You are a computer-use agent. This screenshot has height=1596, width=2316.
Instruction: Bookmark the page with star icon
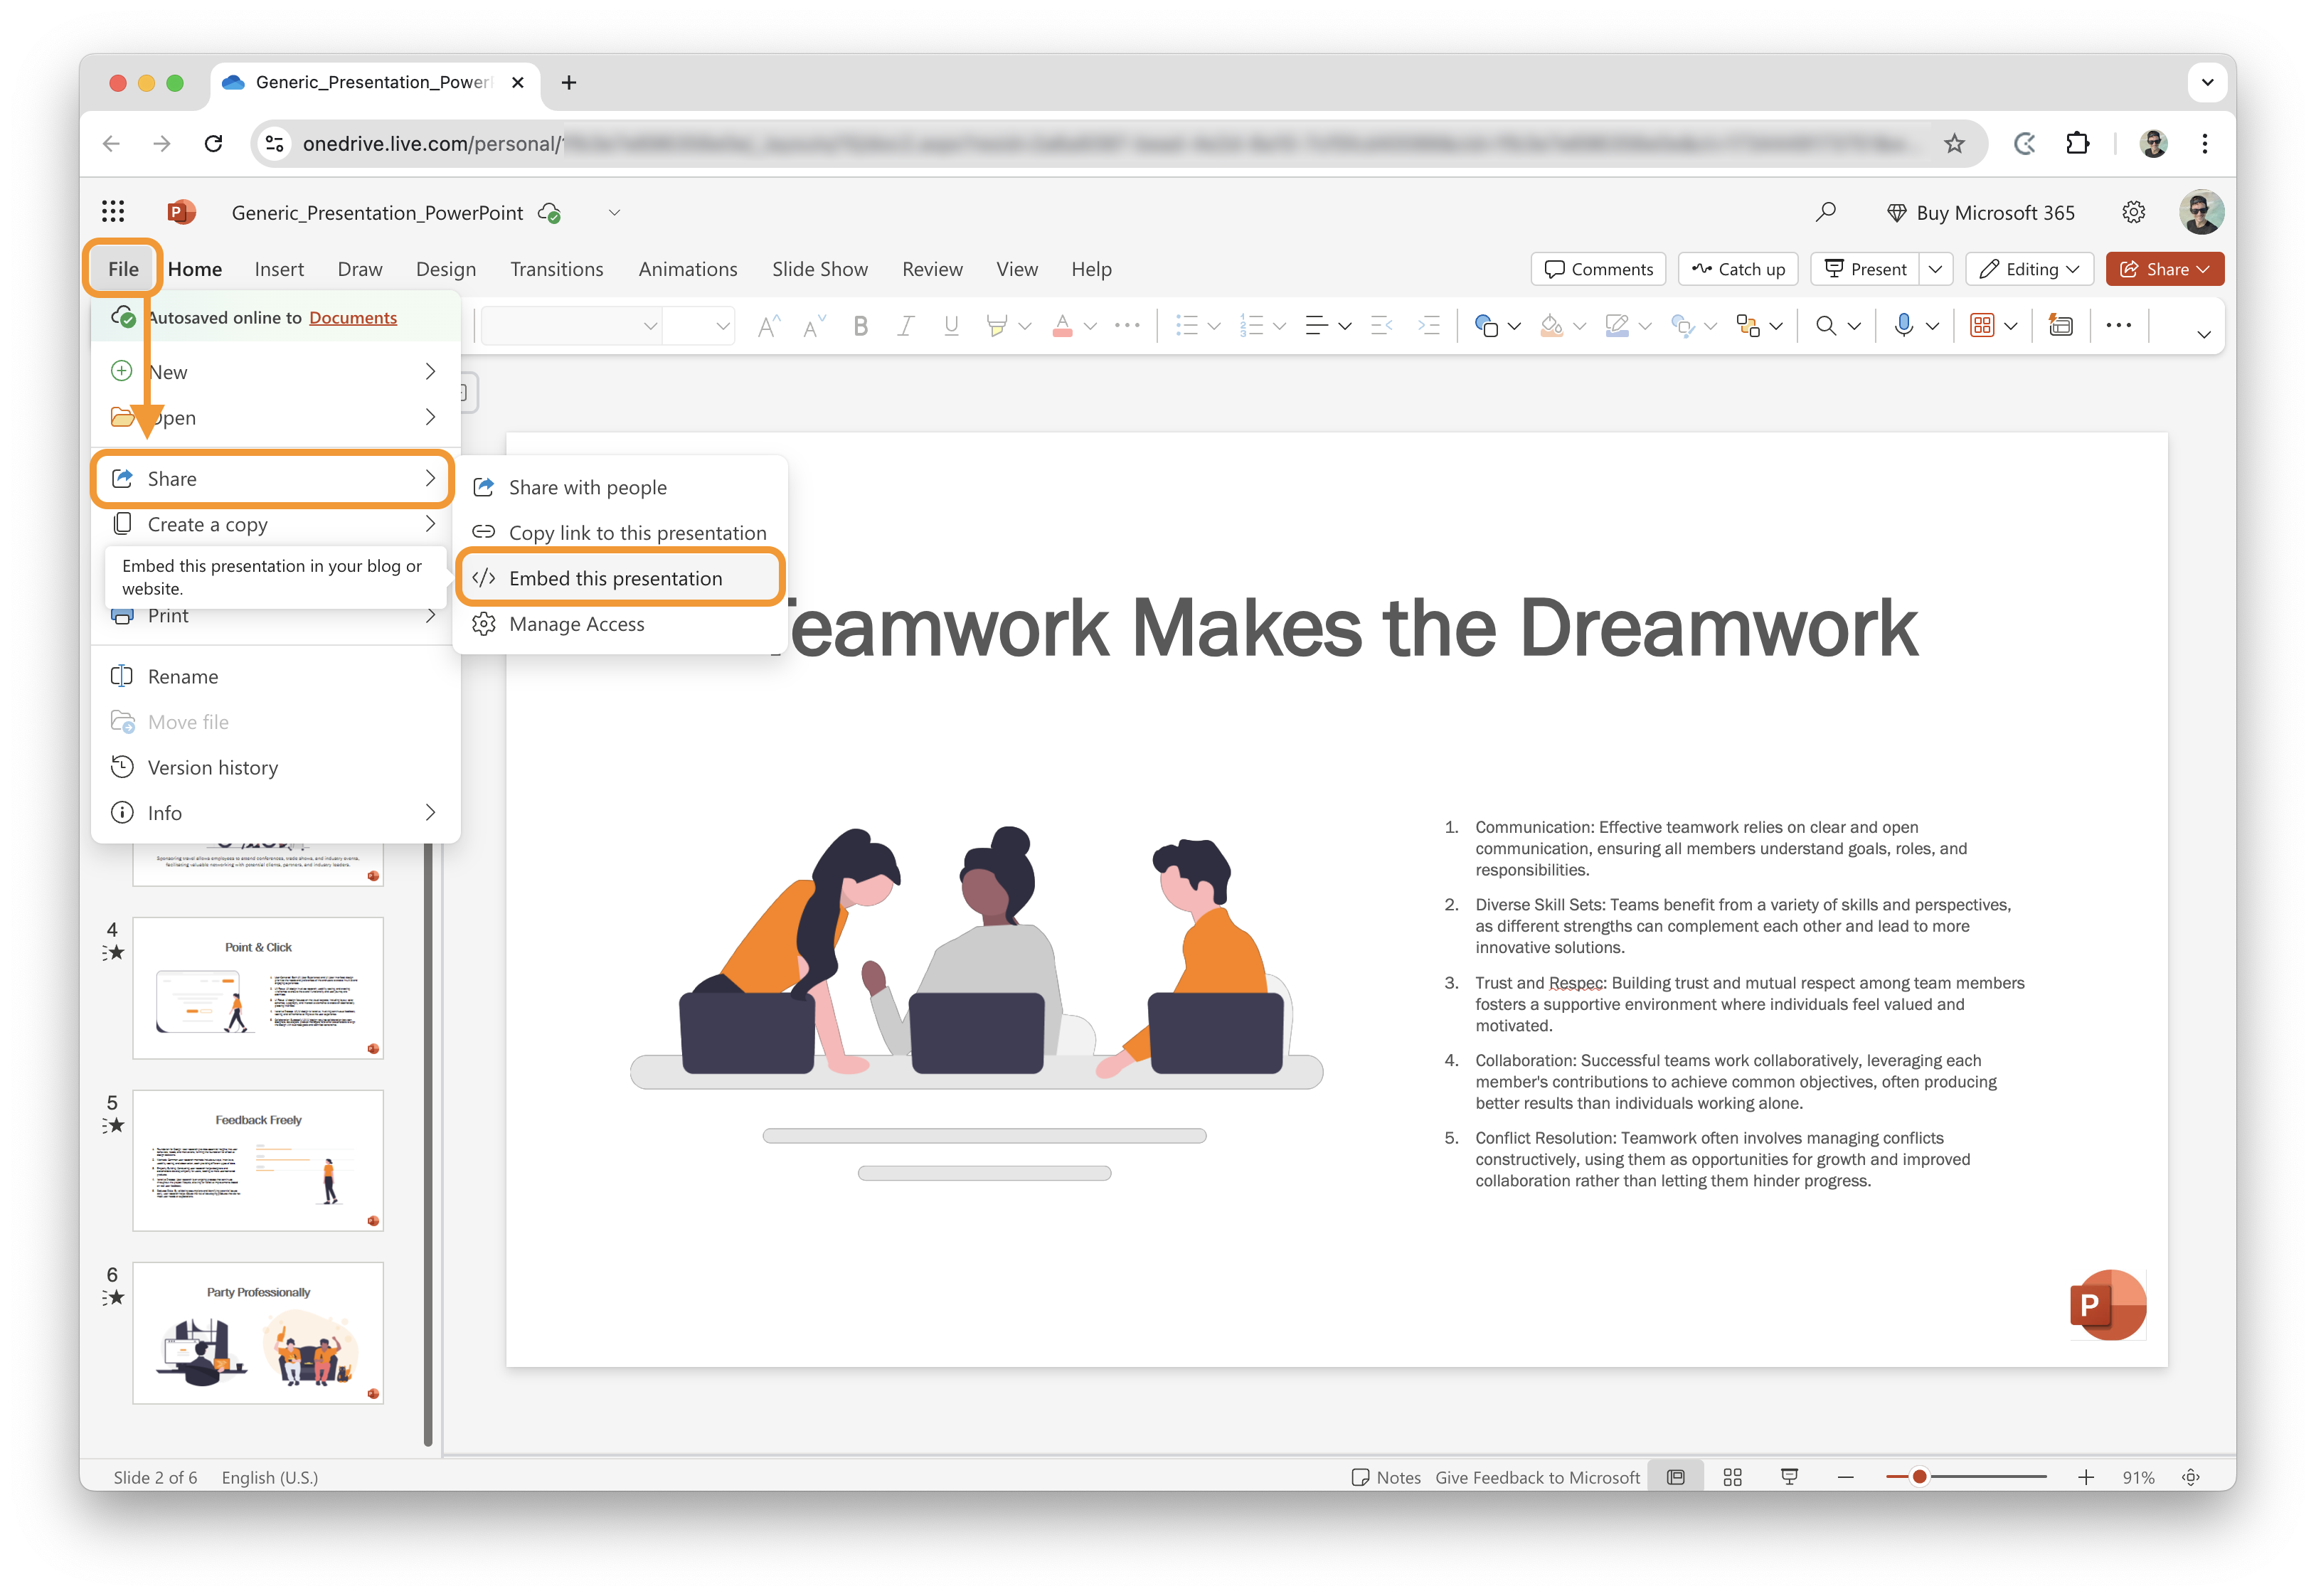click(1954, 143)
